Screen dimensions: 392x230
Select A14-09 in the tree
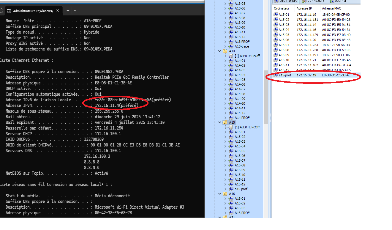(x=240, y=99)
